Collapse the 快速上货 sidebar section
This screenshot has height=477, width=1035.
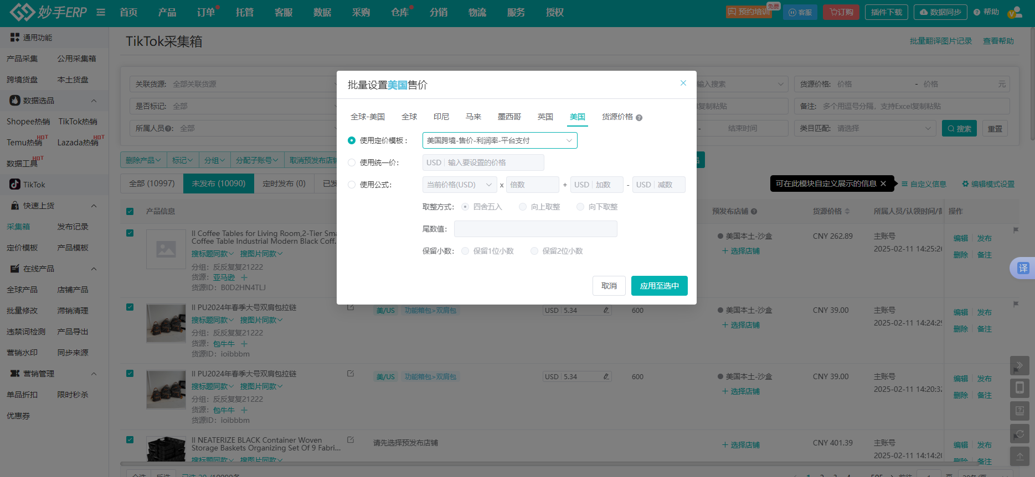[x=94, y=206]
